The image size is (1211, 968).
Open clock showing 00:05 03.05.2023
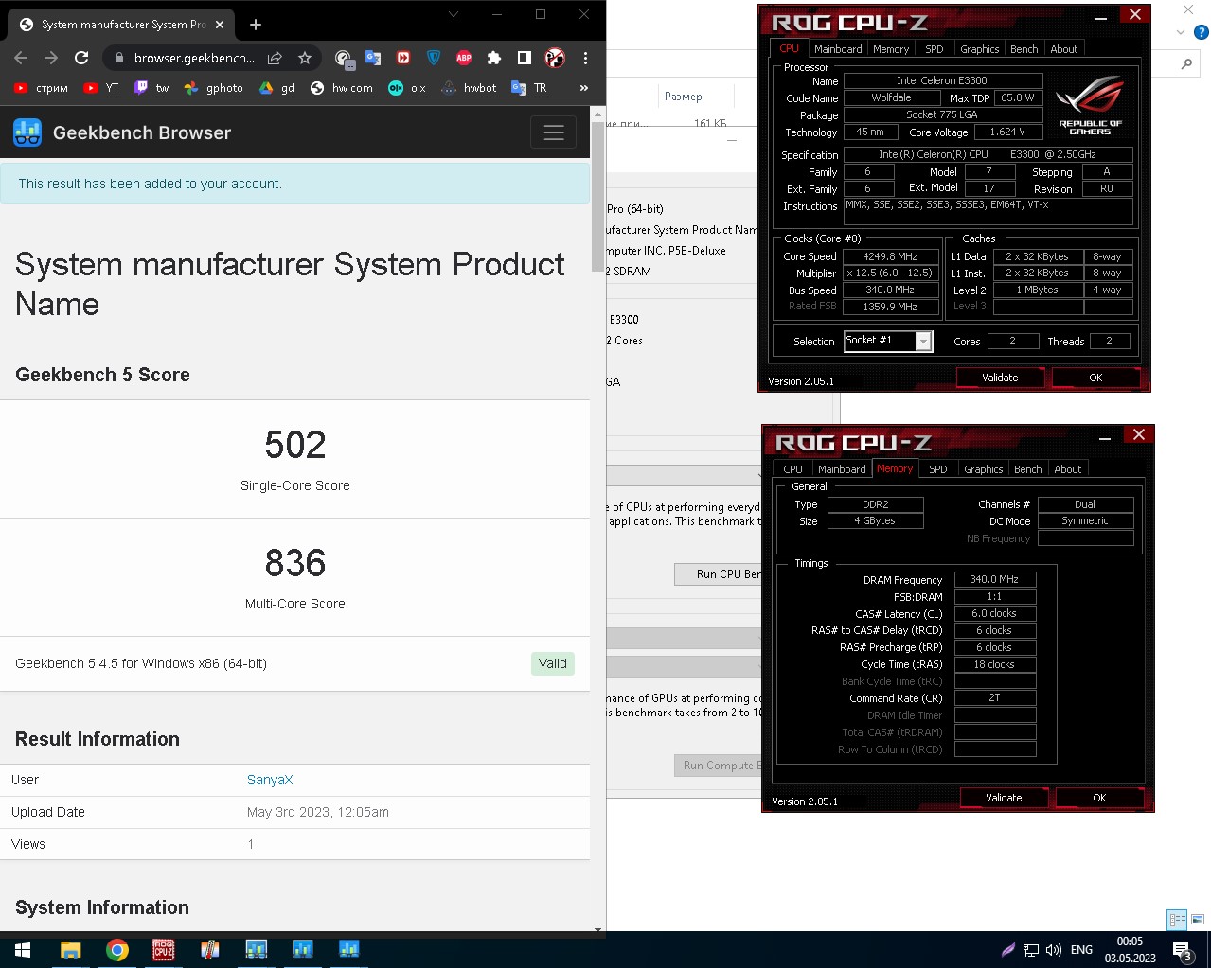coord(1130,950)
